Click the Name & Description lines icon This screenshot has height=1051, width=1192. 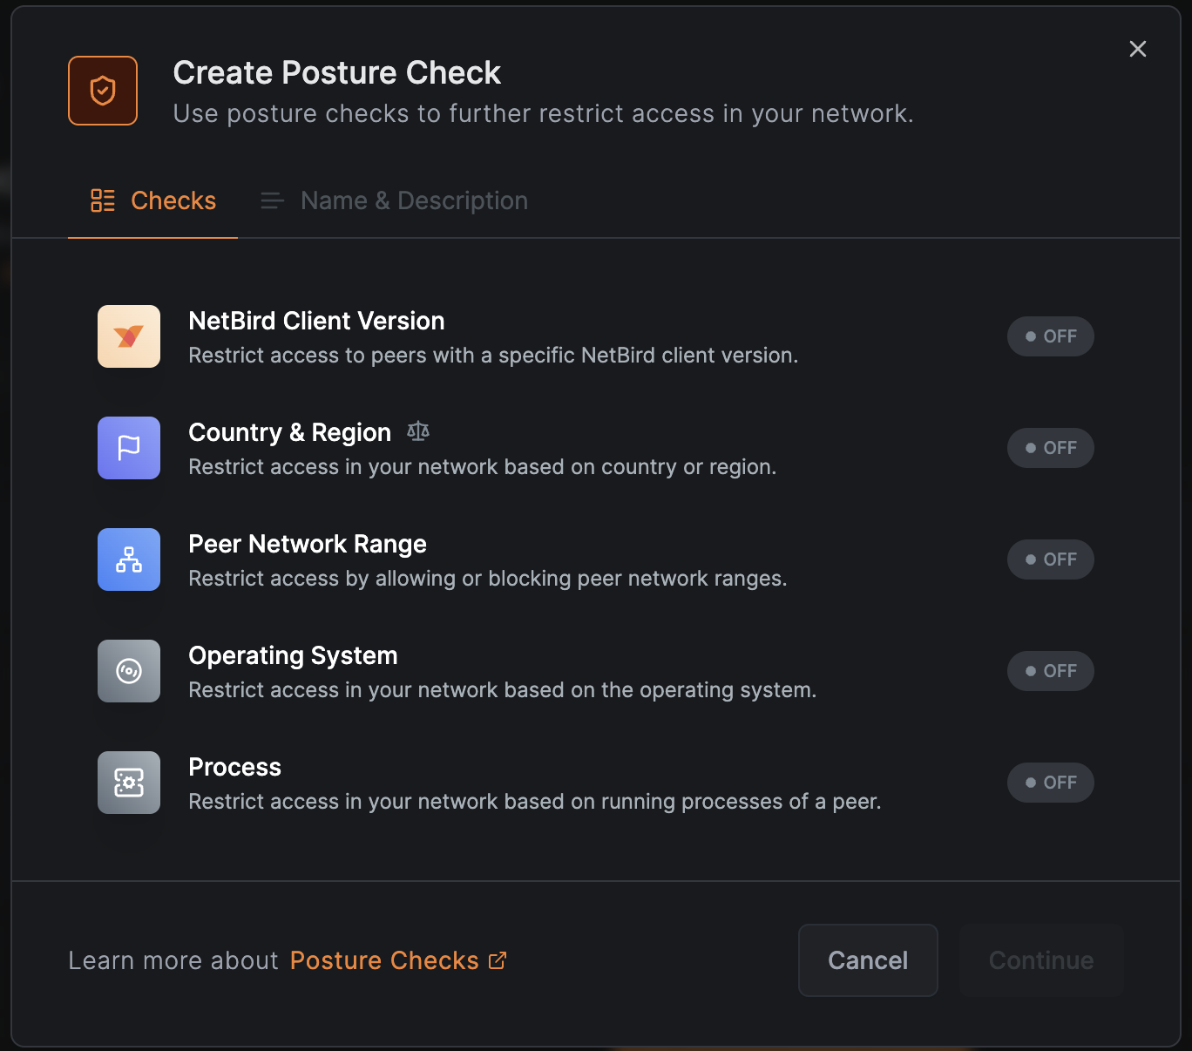271,200
